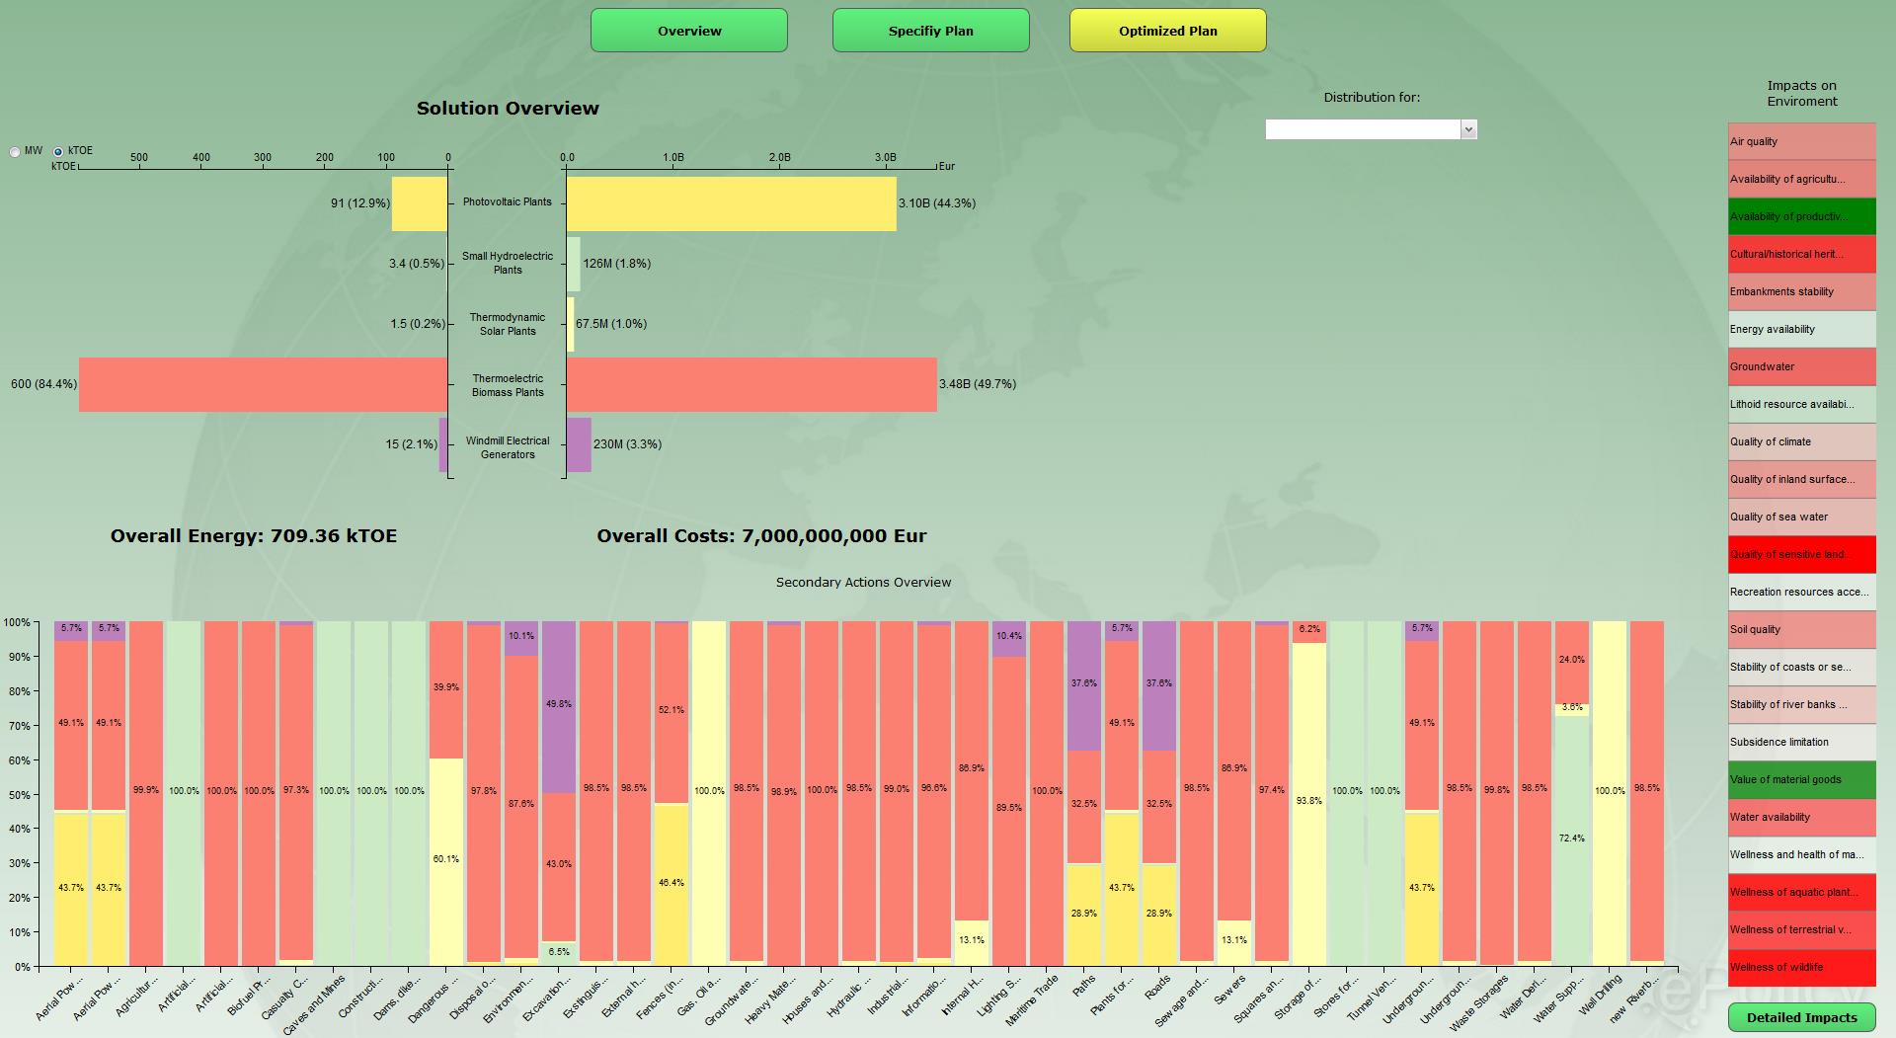
Task: Click Quality of sea water impact
Action: coord(1802,517)
